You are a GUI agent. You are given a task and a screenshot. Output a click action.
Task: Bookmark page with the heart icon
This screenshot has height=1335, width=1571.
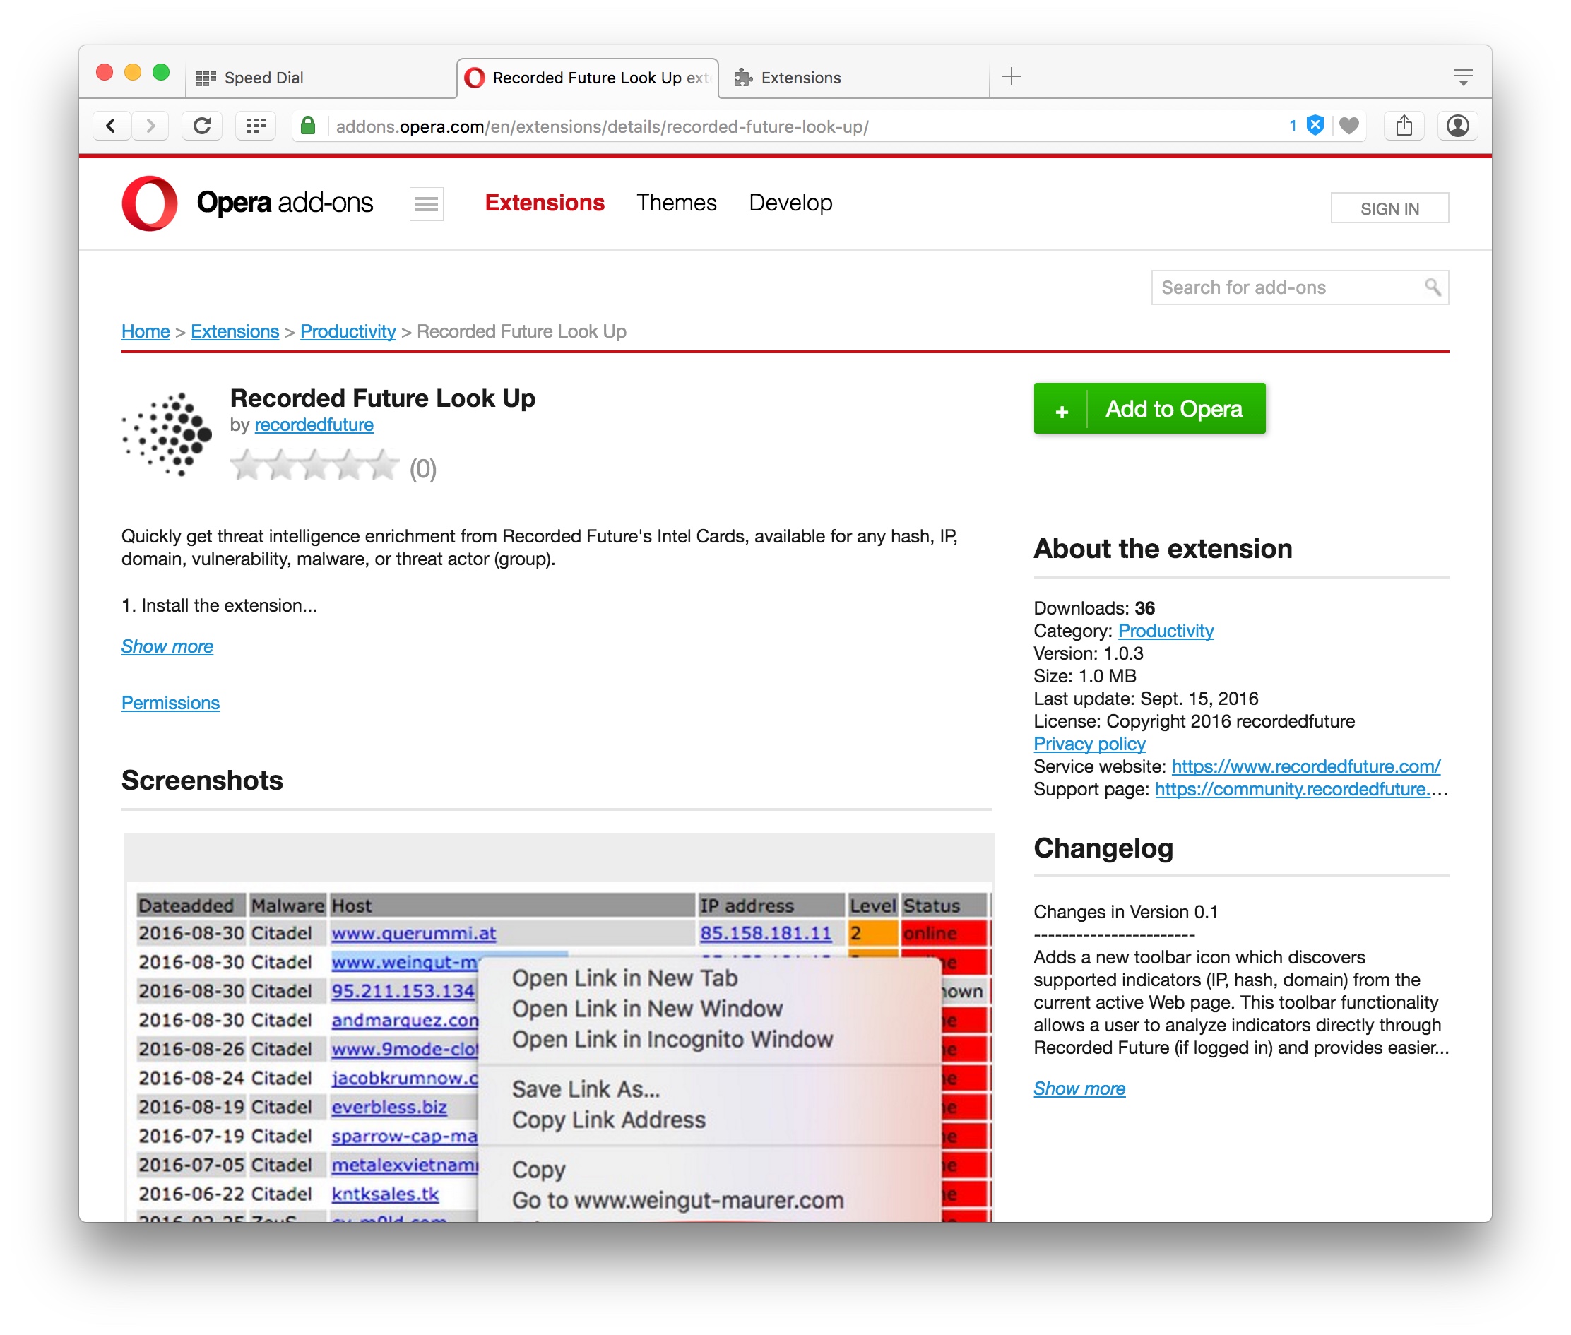pos(1348,126)
